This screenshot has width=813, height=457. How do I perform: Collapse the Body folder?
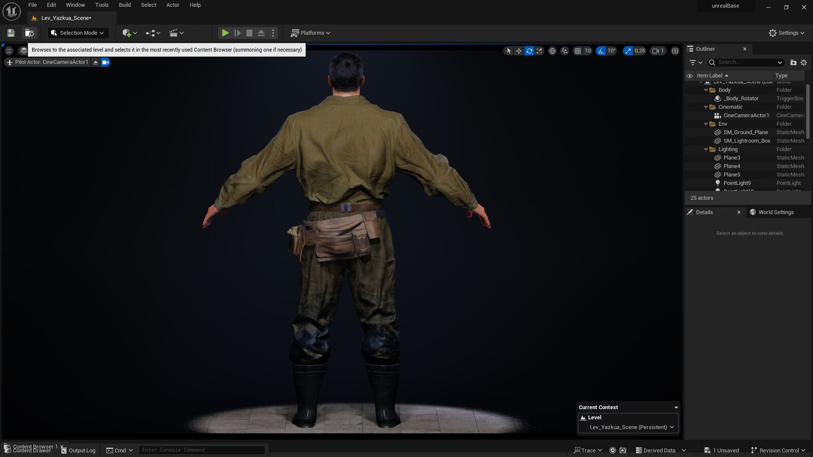click(706, 90)
